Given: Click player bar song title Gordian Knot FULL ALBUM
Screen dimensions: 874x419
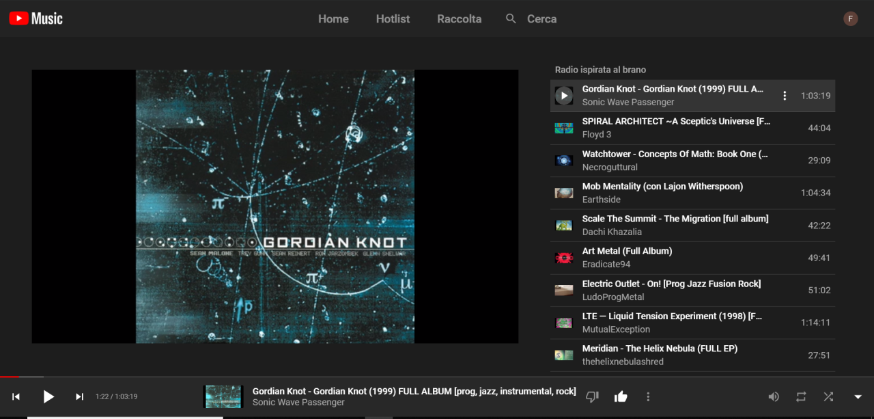Looking at the screenshot, I should [x=414, y=392].
